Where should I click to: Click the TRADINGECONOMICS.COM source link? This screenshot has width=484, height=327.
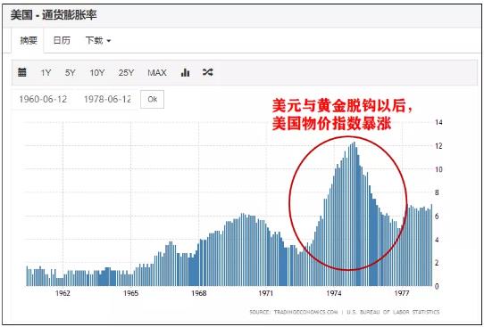(305, 312)
